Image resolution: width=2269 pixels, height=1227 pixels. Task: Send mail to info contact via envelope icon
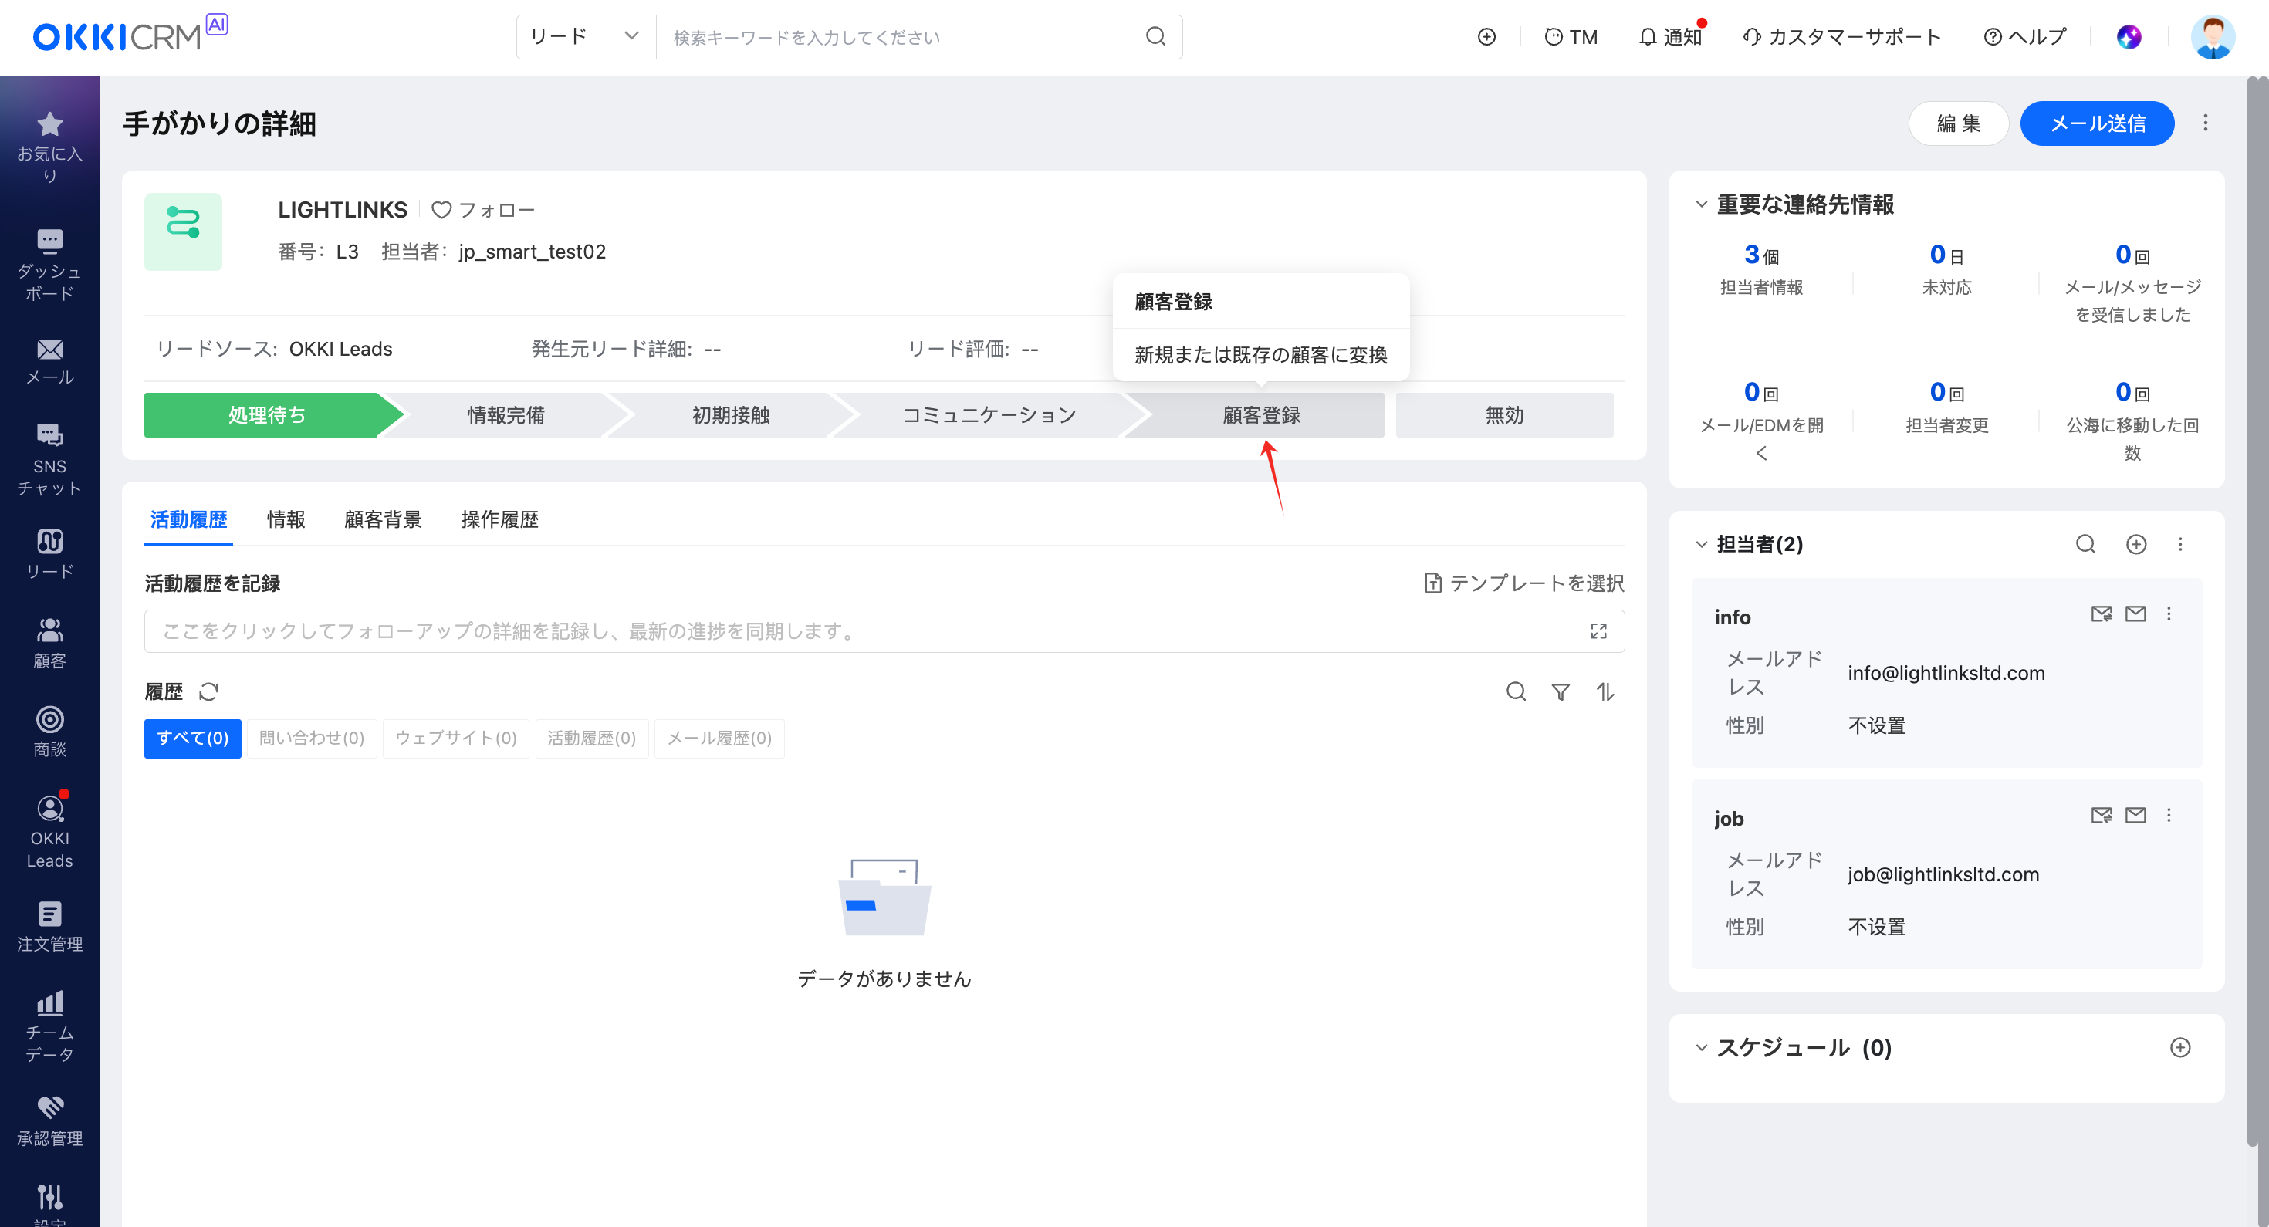point(2135,613)
